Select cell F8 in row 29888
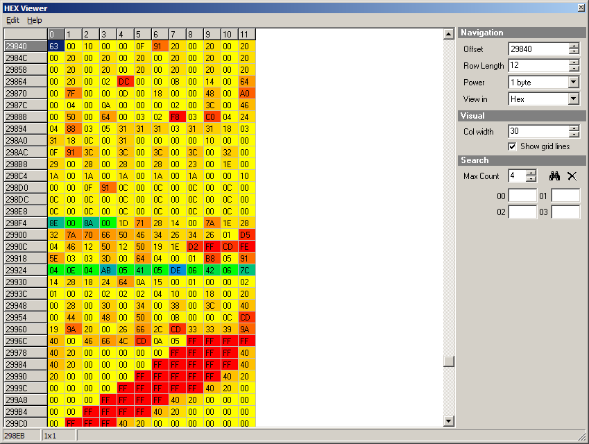 tap(178, 117)
